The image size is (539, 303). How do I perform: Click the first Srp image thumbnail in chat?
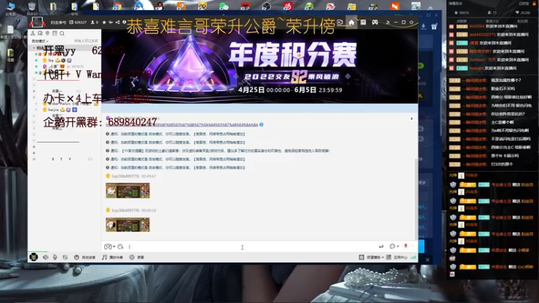127,191
